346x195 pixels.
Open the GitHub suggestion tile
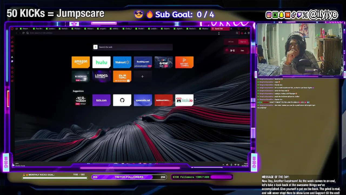(122, 100)
